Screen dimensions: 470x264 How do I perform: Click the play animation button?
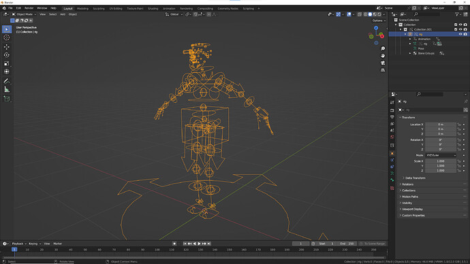(200, 244)
